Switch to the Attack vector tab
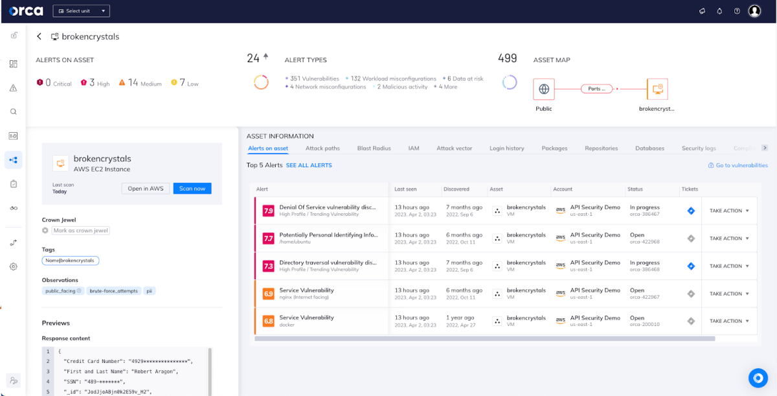777x396 pixels. (x=455, y=148)
